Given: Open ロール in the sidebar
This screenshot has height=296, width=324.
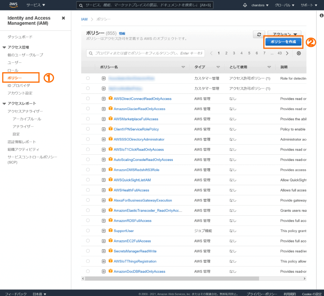Looking at the screenshot, I should click(x=13, y=70).
